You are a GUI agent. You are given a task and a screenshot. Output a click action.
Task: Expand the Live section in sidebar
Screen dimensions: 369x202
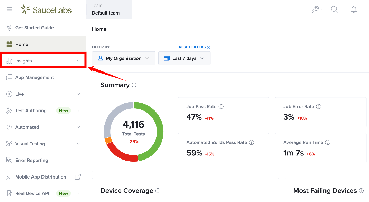(43, 94)
